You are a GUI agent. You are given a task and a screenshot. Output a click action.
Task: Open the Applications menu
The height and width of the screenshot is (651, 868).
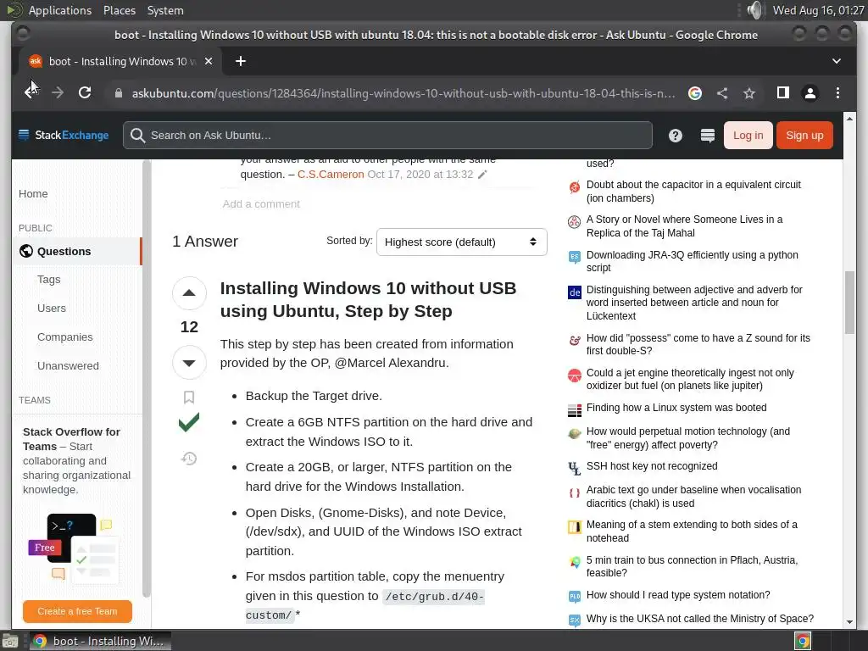click(x=60, y=10)
